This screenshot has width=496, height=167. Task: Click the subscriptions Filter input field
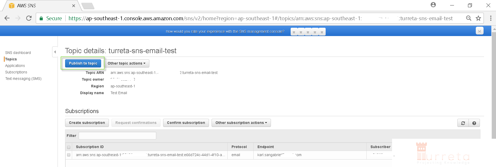click(x=117, y=136)
